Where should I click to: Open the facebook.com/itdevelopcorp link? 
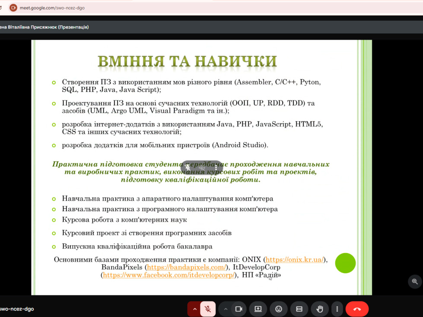169,275
